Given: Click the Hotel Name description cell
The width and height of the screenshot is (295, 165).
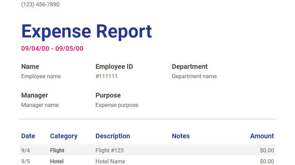Looking at the screenshot, I should click(110, 161).
